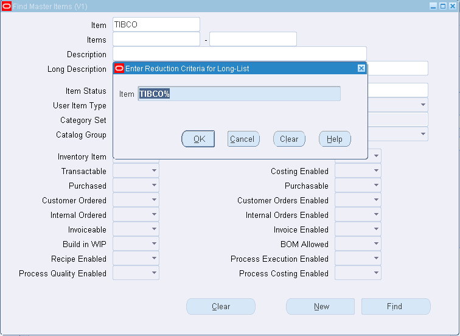Click the bottom Clear button of Find form
Image resolution: width=460 pixels, height=336 pixels.
tap(221, 306)
